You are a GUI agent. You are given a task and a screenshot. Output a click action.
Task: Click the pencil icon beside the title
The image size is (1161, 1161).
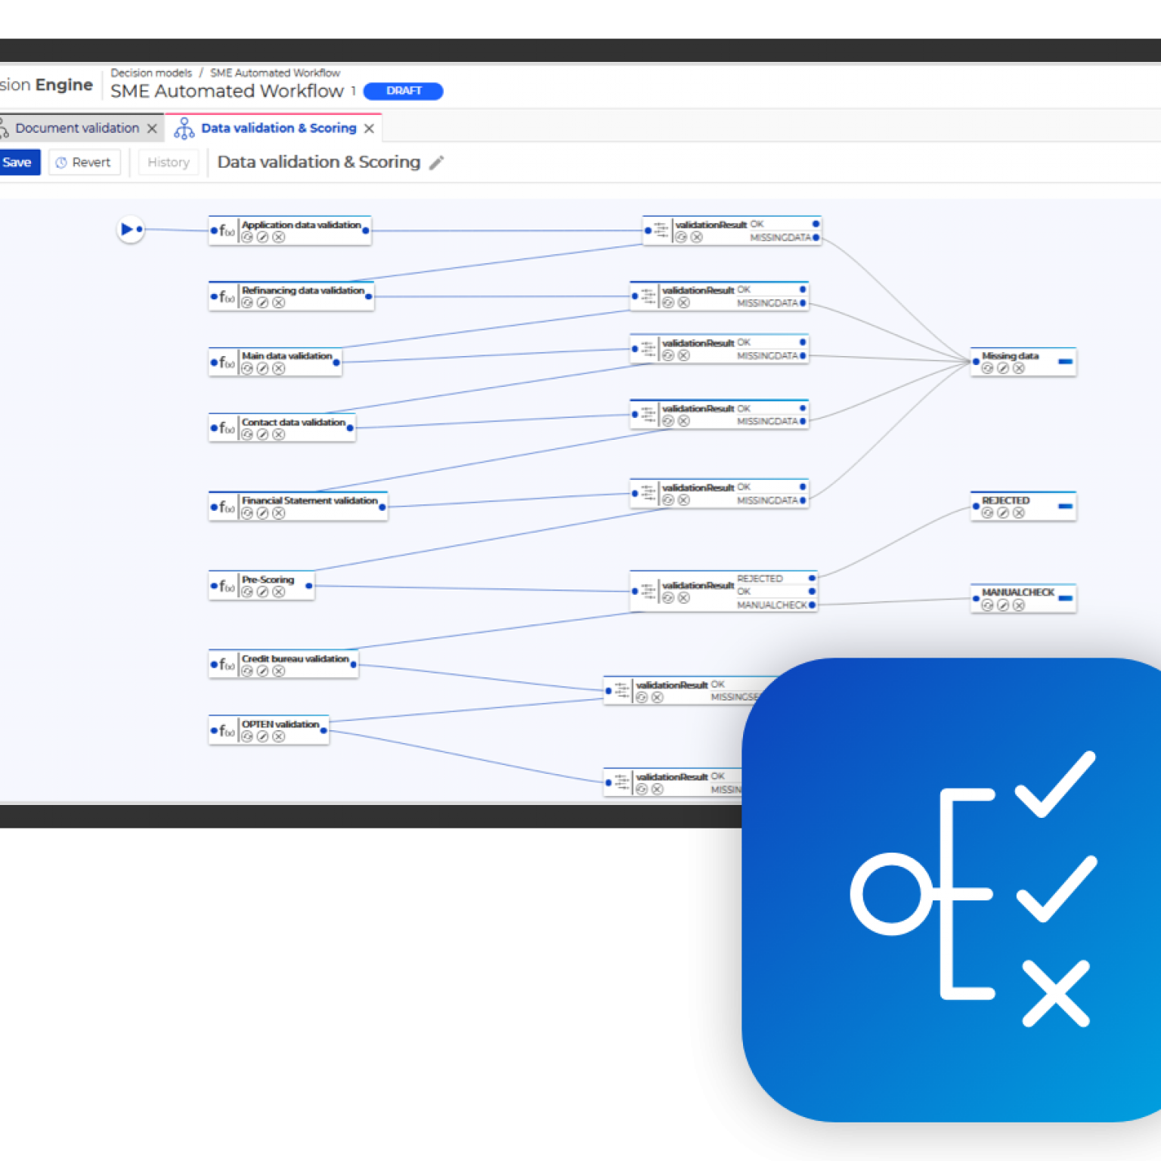(x=436, y=163)
